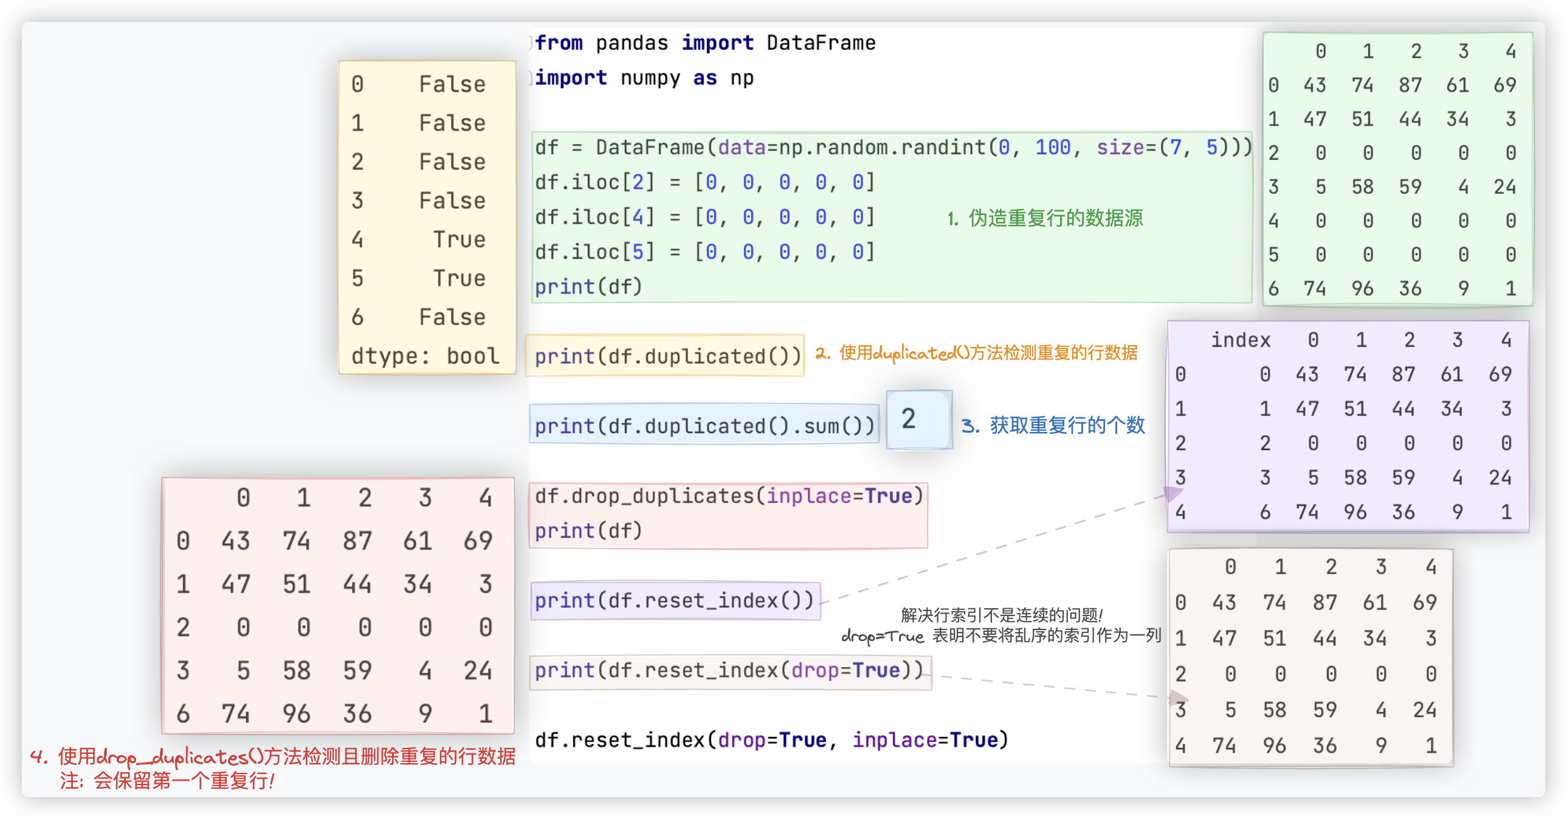Click the print(df.duplicated().sum()) code line
This screenshot has width=1567, height=819.
coord(704,426)
